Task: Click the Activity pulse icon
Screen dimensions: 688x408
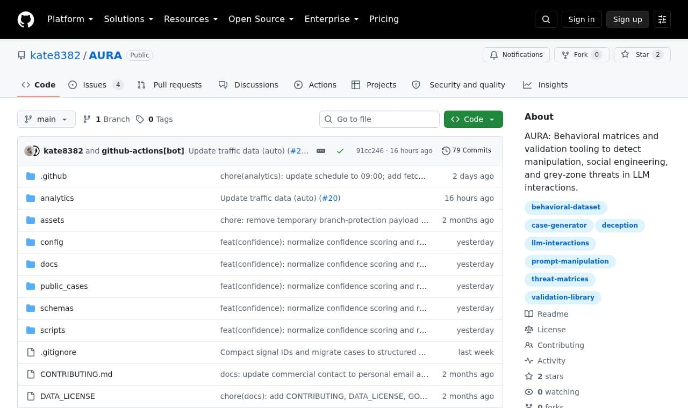Action: coord(529,361)
